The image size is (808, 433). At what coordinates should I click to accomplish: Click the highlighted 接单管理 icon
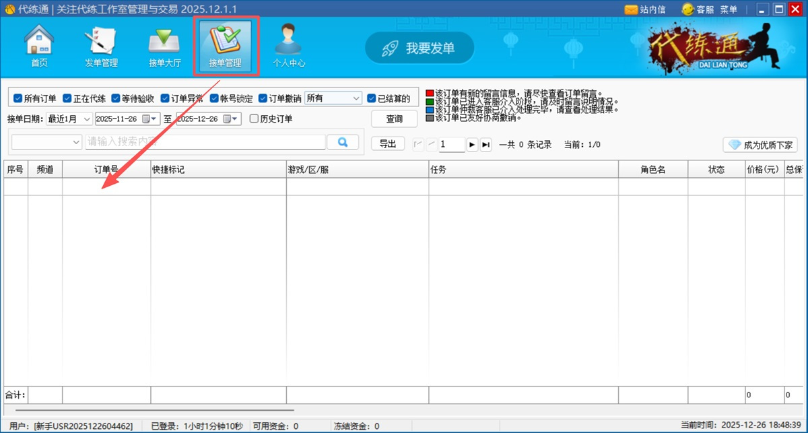point(226,44)
